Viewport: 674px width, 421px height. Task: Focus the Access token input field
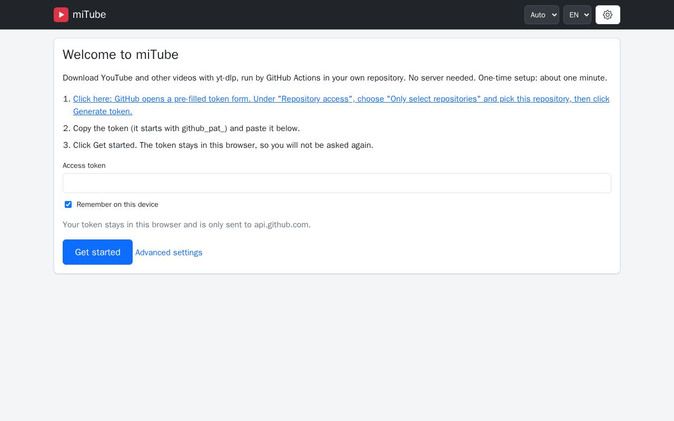337,183
